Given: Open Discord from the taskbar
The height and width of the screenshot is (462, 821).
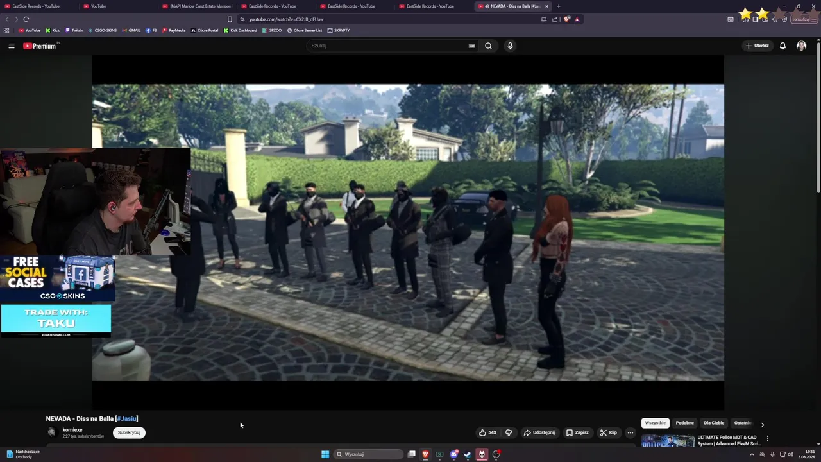Looking at the screenshot, I should pyautogui.click(x=453, y=454).
